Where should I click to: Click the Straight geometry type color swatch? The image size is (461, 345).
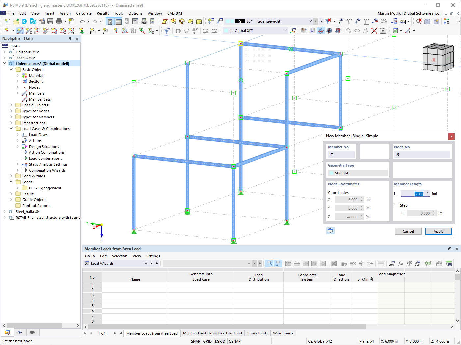331,173
